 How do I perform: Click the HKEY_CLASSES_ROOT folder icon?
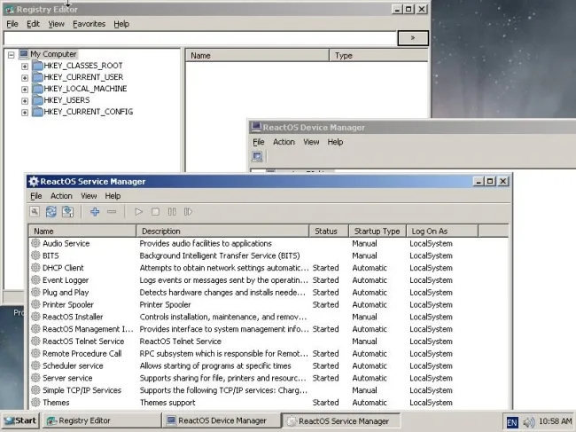click(x=37, y=66)
